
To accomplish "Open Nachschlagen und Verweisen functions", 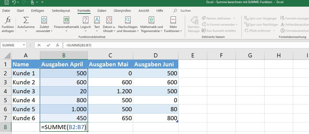I will coord(127,20).
